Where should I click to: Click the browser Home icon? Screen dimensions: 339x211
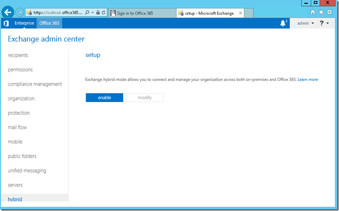(x=313, y=12)
